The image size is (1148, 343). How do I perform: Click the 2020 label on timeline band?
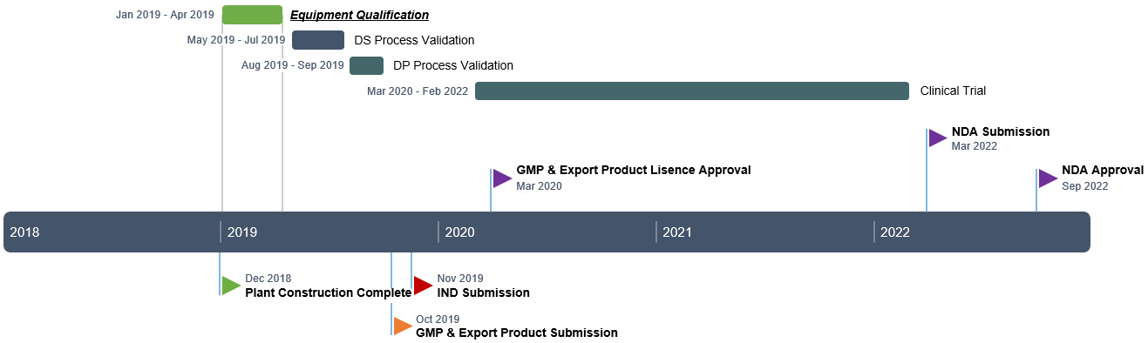[459, 232]
